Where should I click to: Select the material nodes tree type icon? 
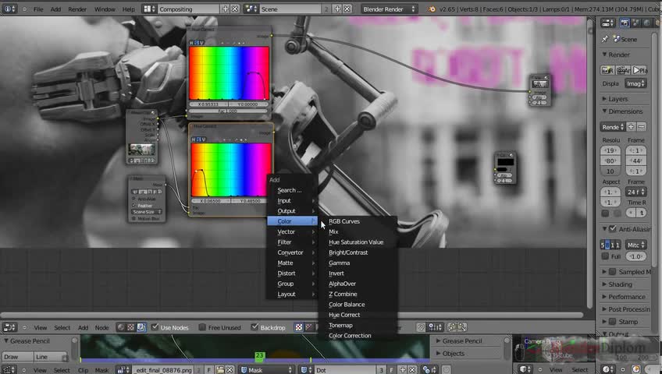coord(121,327)
